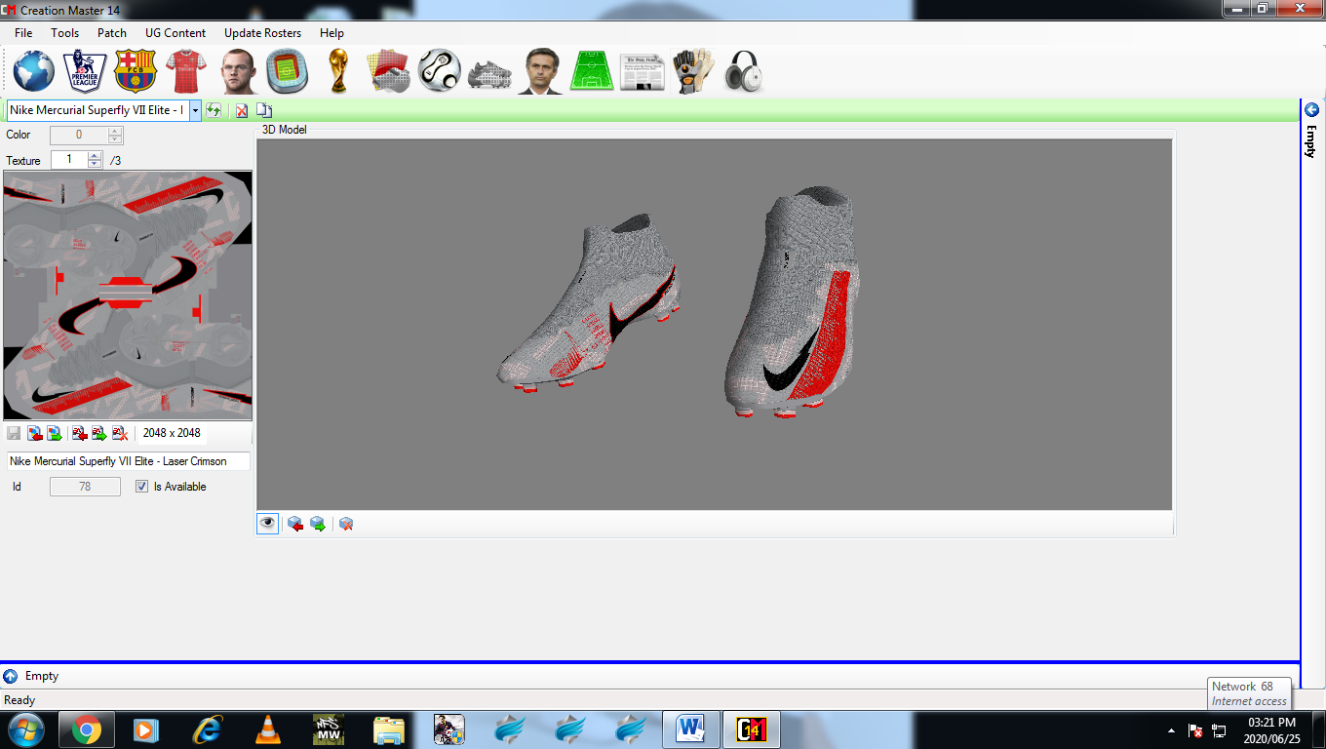Open the headphones audio editor
The width and height of the screenshot is (1326, 749).
(744, 71)
